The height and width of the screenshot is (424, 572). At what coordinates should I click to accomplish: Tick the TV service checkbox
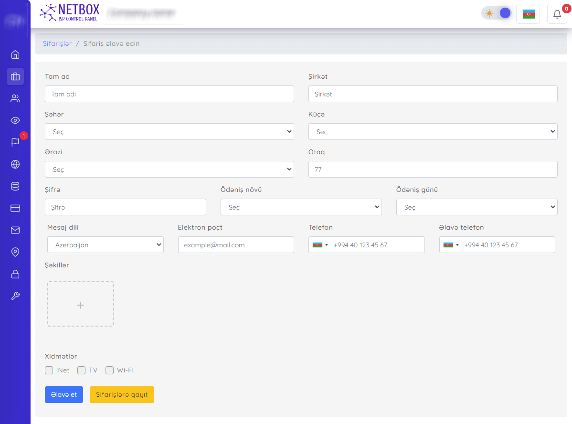pyautogui.click(x=82, y=370)
